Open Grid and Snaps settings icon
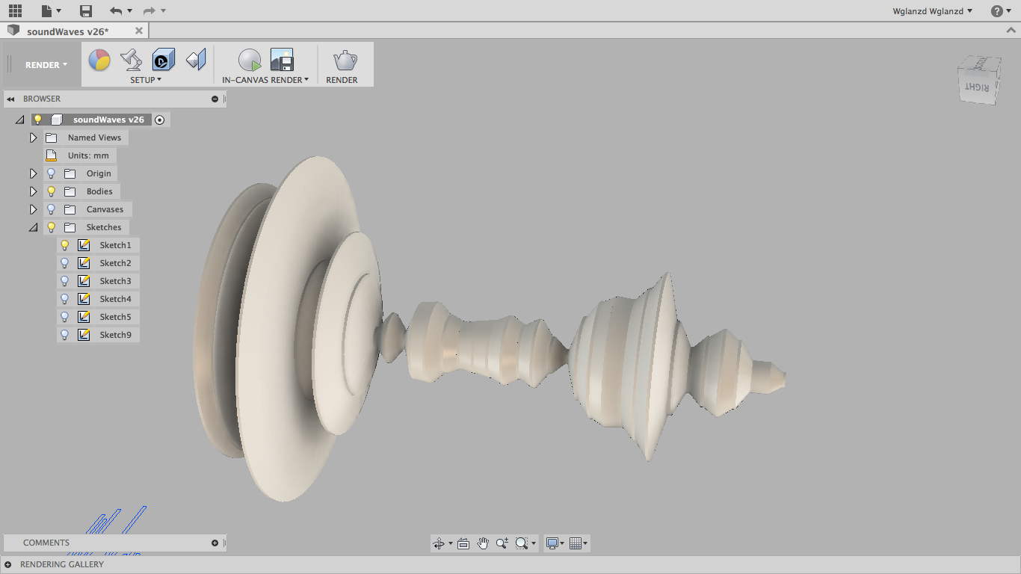 (576, 543)
